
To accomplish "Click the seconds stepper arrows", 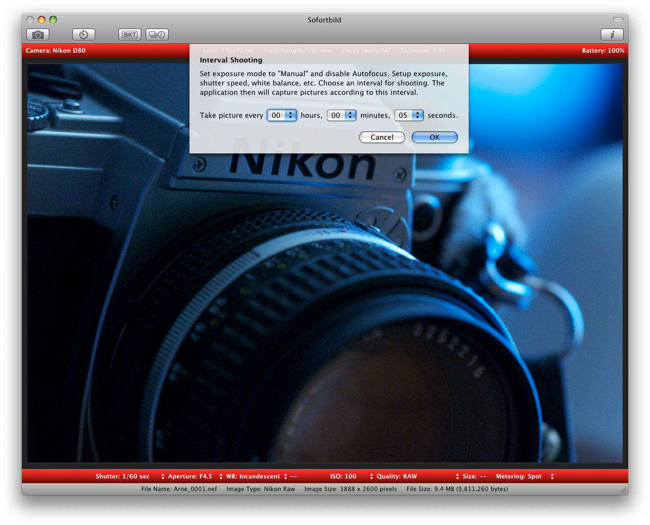I will coord(418,115).
